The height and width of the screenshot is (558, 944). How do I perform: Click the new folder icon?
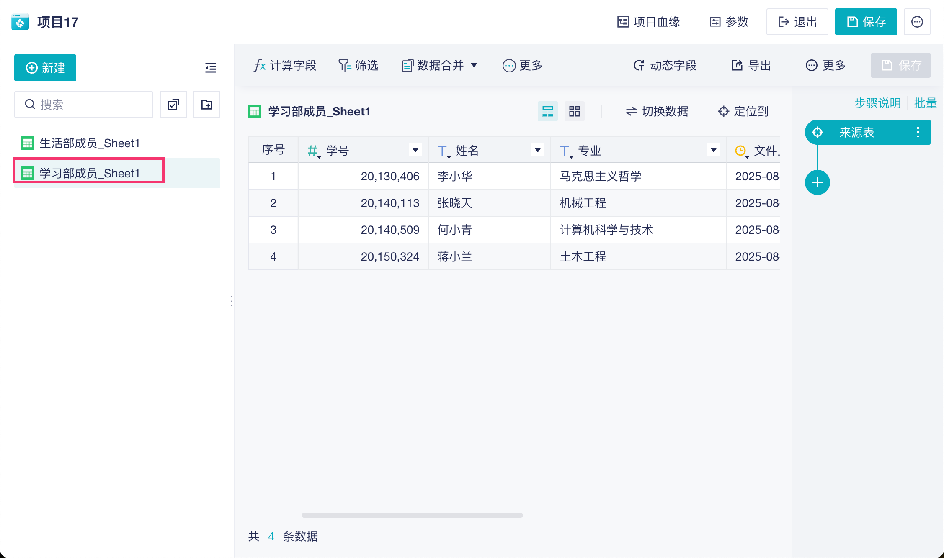207,105
